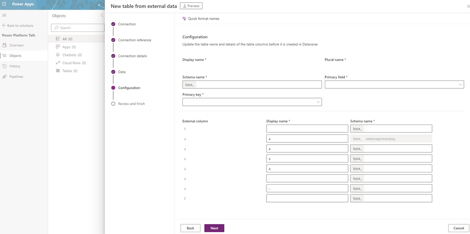Viewport: 470px width, 234px height.
Task: Expand the Primary key dropdown
Action: coord(252,102)
